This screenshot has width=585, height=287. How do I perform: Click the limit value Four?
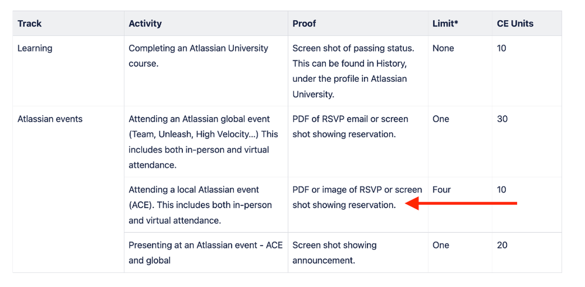[442, 190]
